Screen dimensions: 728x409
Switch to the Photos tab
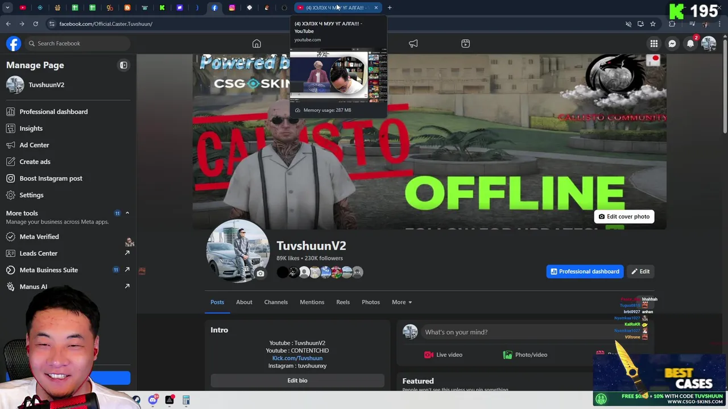[x=371, y=302]
